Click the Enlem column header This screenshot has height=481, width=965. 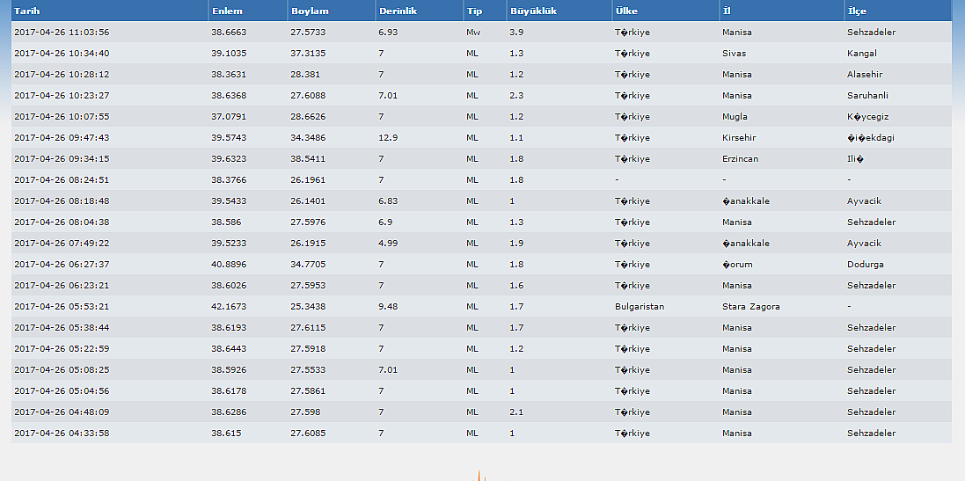click(x=248, y=11)
